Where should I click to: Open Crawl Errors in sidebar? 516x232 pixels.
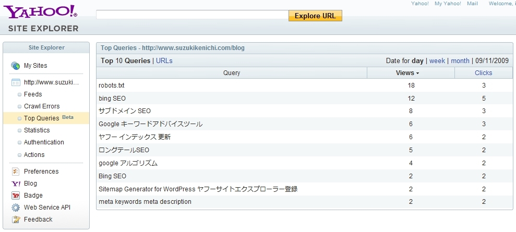pos(42,106)
